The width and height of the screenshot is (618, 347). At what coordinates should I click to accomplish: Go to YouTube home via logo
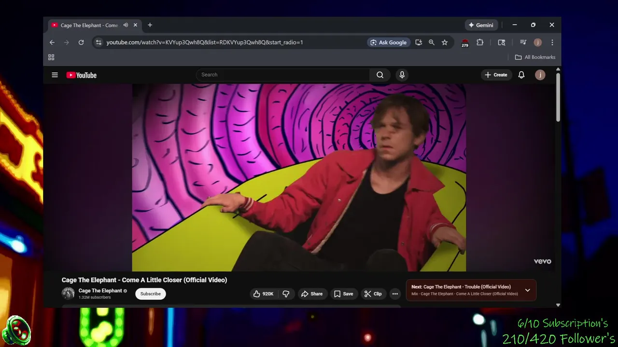(81, 75)
